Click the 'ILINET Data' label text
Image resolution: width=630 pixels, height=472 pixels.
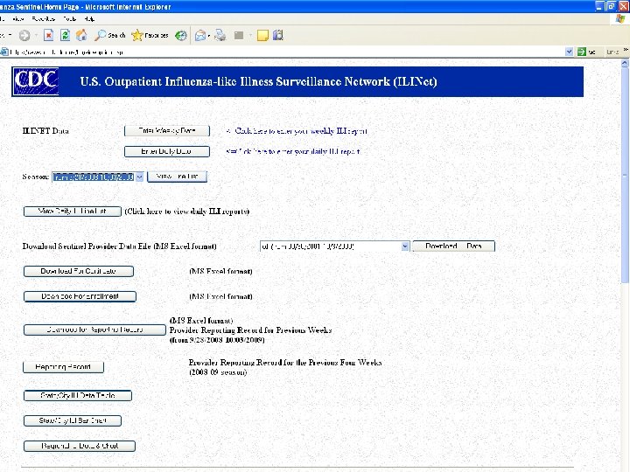pos(45,131)
